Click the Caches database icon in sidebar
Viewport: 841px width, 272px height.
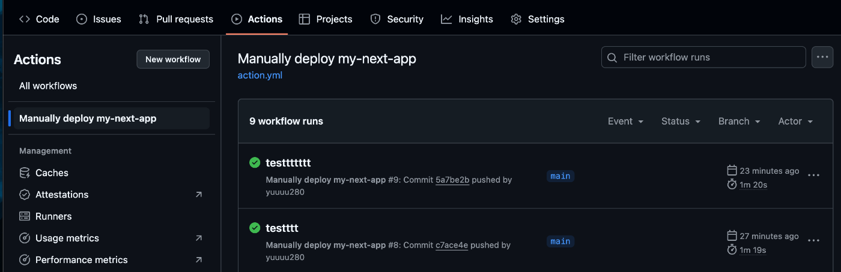(25, 173)
